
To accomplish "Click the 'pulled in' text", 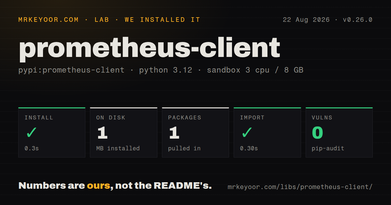I will pyautogui.click(x=184, y=148).
